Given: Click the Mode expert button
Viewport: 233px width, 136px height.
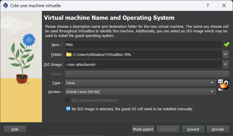Looking at the screenshot, I should [x=143, y=129].
